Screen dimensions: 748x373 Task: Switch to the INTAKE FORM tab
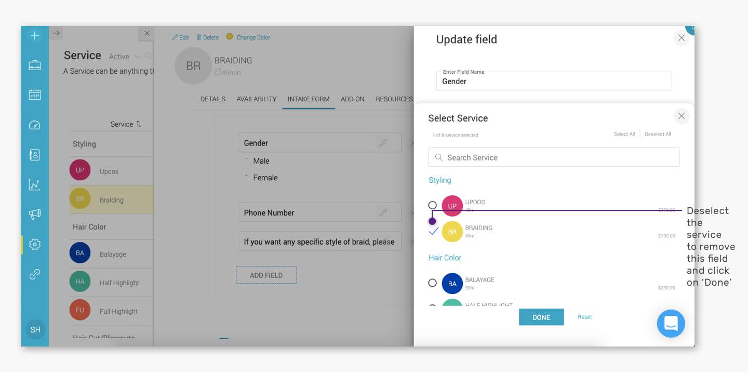(x=309, y=99)
